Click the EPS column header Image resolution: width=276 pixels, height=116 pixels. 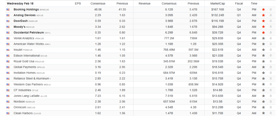tap(78, 3)
